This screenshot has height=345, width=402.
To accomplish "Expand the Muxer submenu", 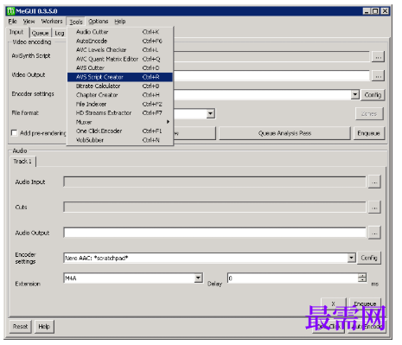I will pos(120,122).
